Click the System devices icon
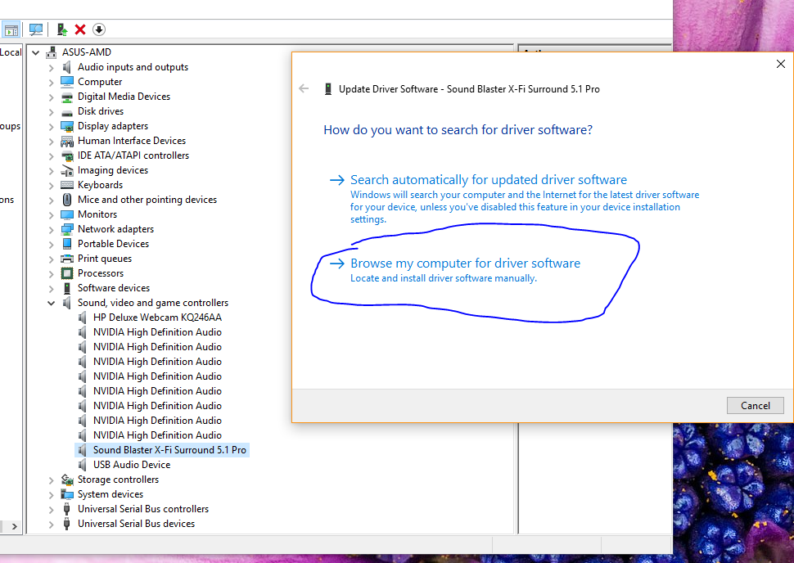The width and height of the screenshot is (794, 563). (67, 494)
